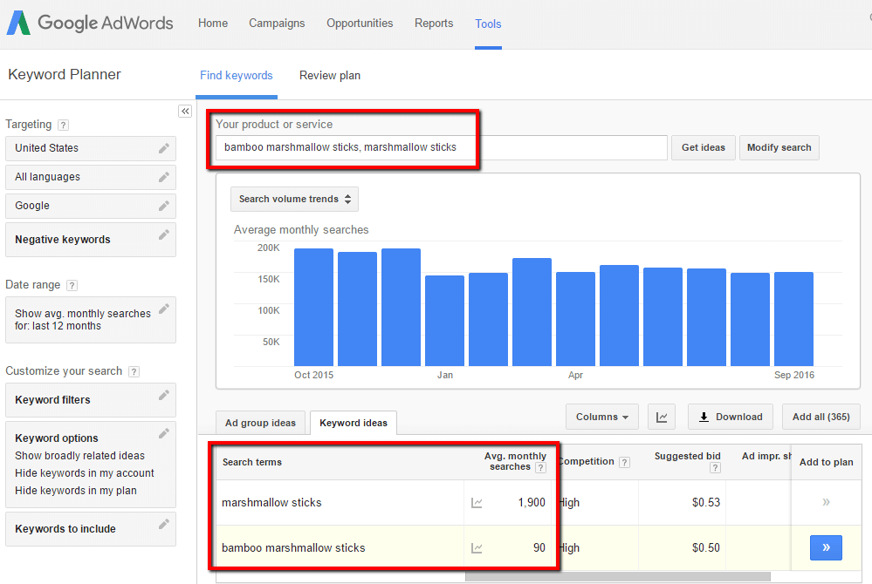
Task: Switch to Review plan tab
Action: pos(330,76)
